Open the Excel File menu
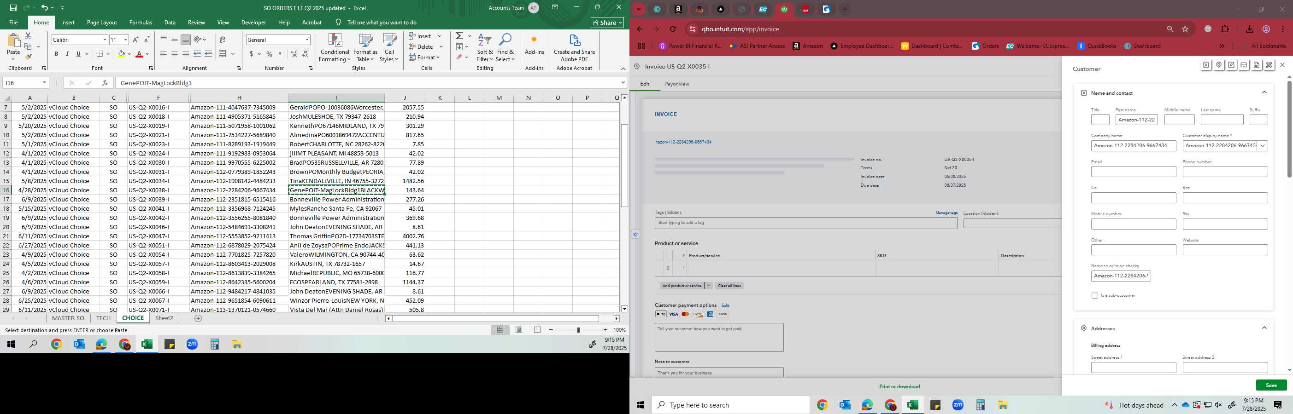 click(13, 23)
